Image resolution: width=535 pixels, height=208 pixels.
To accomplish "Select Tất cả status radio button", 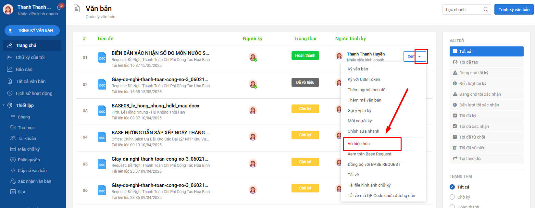I will [x=452, y=187].
